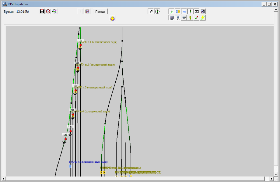Click the track switch junction icon
The width and height of the screenshot is (280, 182).
tap(203, 11)
